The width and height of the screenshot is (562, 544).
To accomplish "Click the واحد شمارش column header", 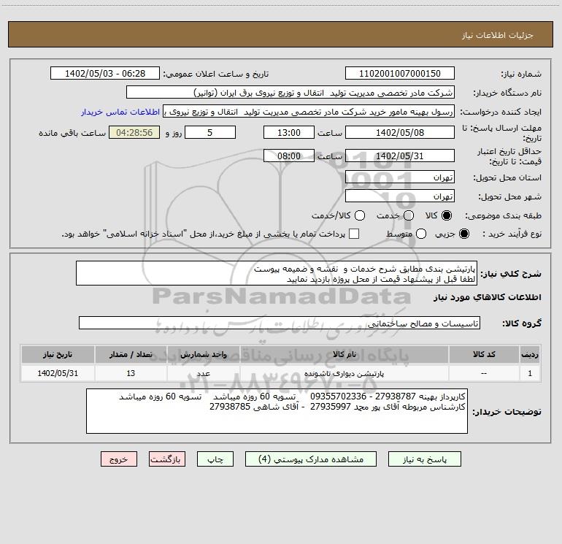I will click(x=203, y=355).
